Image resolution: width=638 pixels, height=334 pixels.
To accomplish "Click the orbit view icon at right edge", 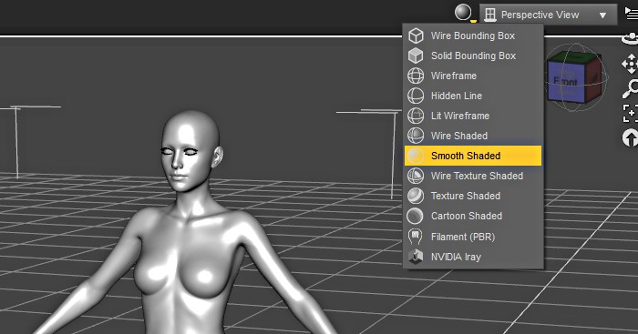I will tap(631, 39).
